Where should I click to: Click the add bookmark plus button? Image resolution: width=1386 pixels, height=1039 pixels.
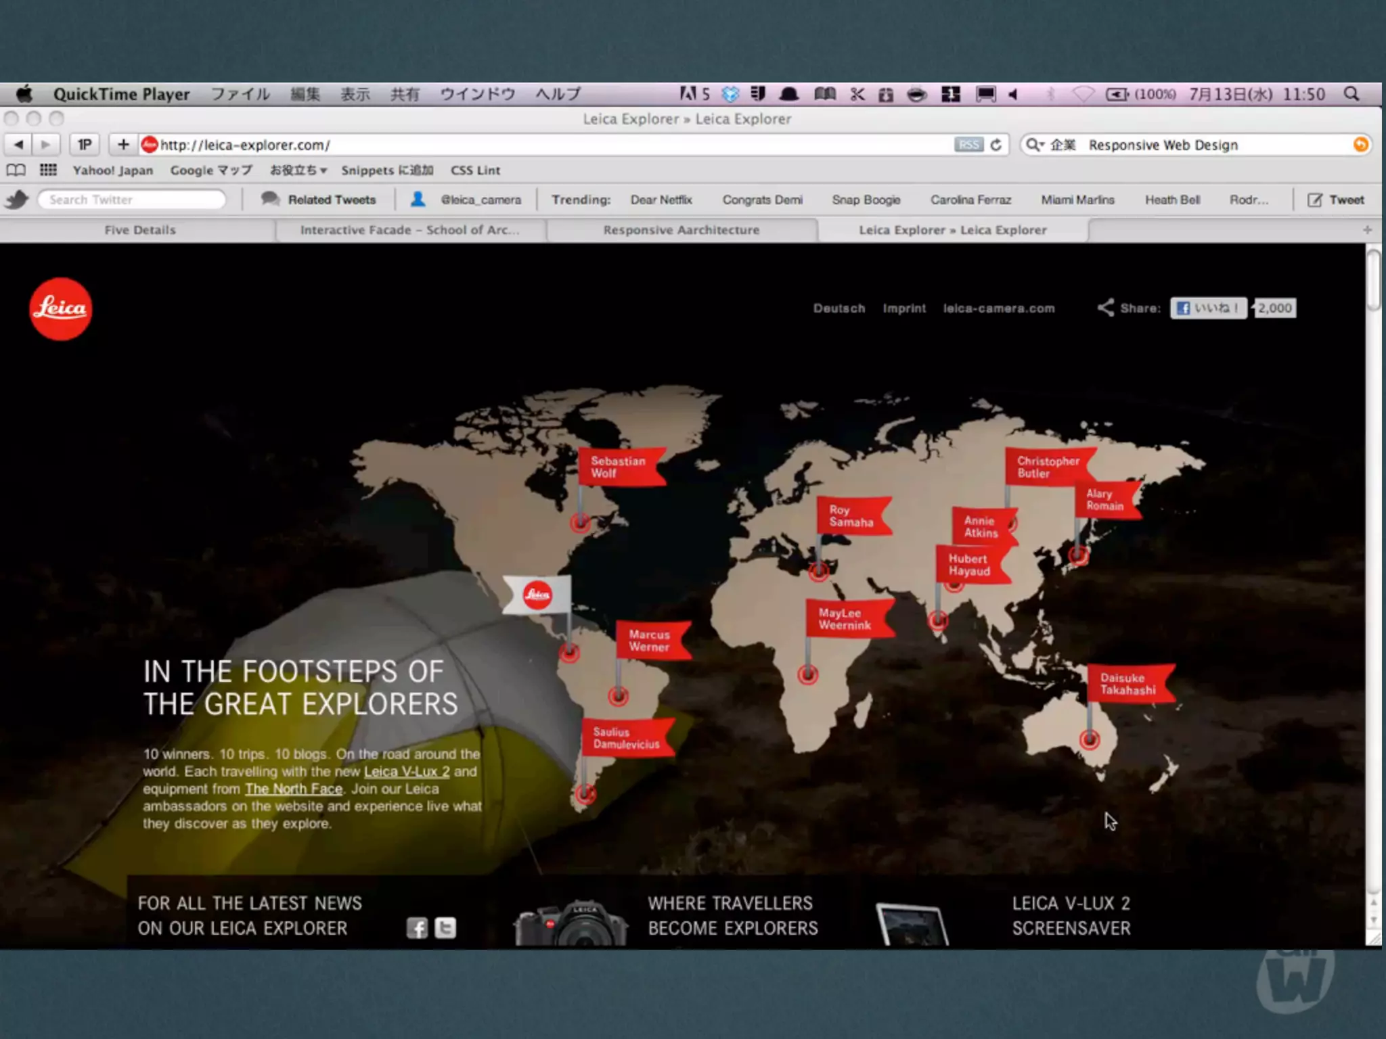click(123, 145)
